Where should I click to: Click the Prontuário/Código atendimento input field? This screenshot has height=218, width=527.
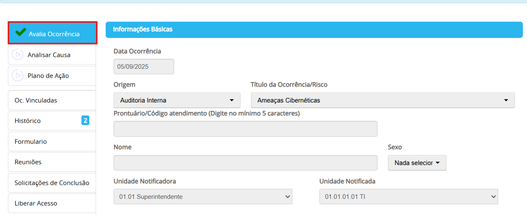tap(245, 129)
